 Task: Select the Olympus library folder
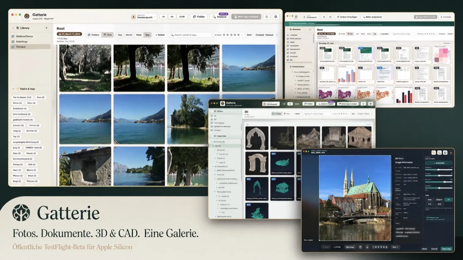tap(30, 47)
